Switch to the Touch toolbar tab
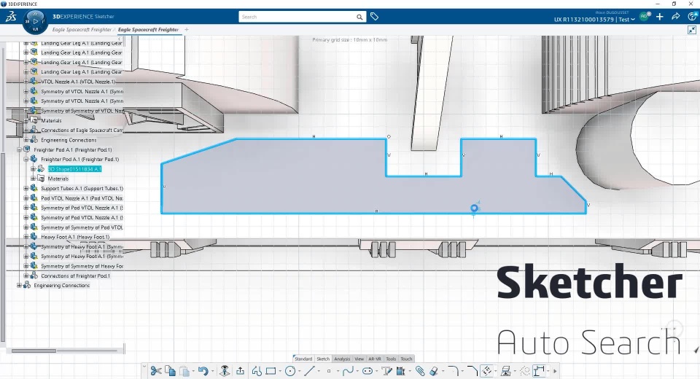700x379 pixels. (406, 359)
